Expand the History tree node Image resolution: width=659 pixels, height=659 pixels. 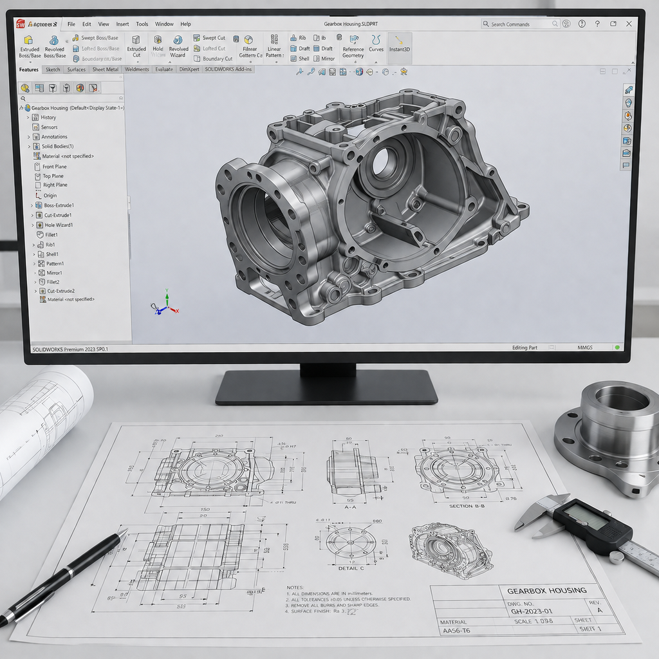tap(28, 118)
